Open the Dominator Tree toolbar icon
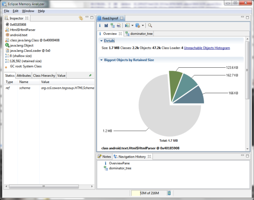Viewport: 254px width, 200px height. click(113, 25)
